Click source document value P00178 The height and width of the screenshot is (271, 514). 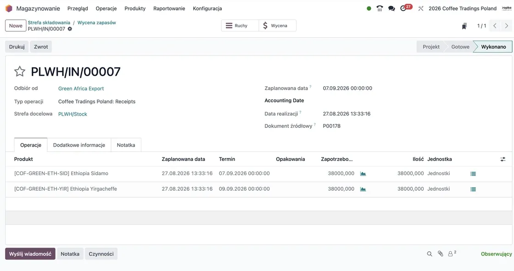(x=332, y=126)
